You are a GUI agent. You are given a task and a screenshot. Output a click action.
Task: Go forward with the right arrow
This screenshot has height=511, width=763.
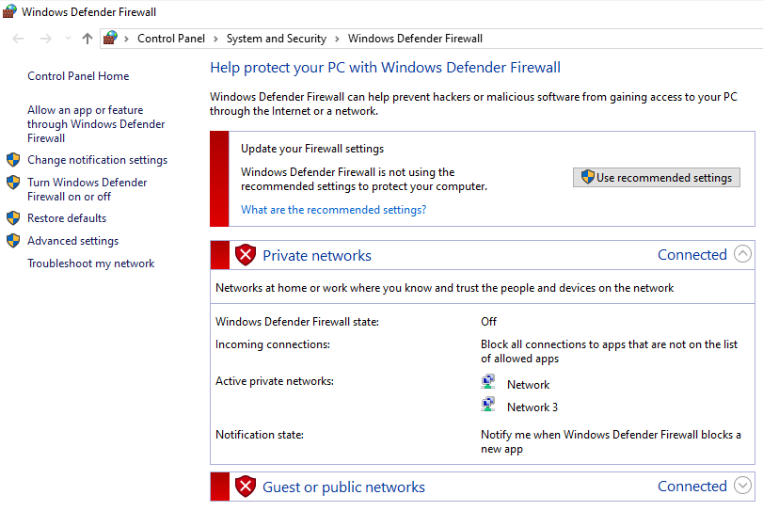[46, 39]
